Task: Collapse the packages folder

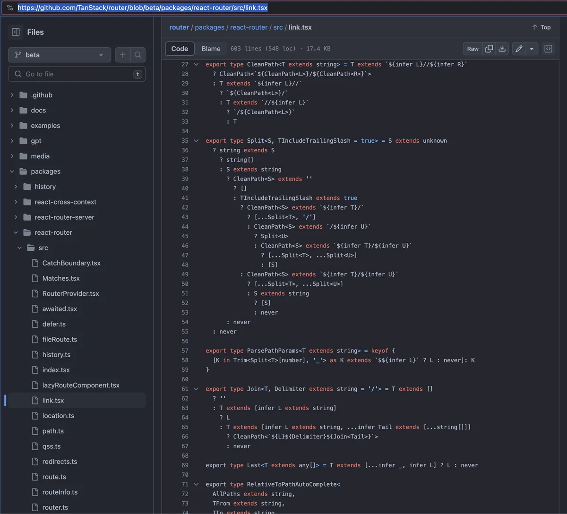Action: click(12, 171)
